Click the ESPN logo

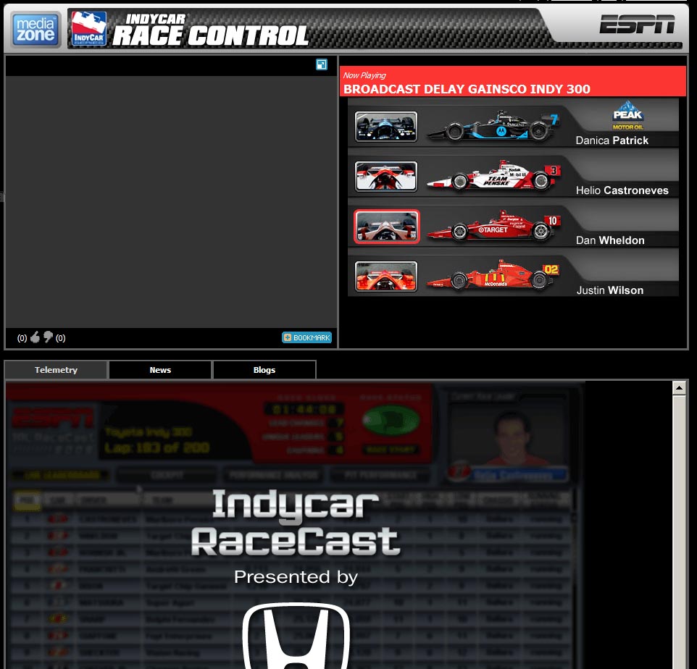637,25
